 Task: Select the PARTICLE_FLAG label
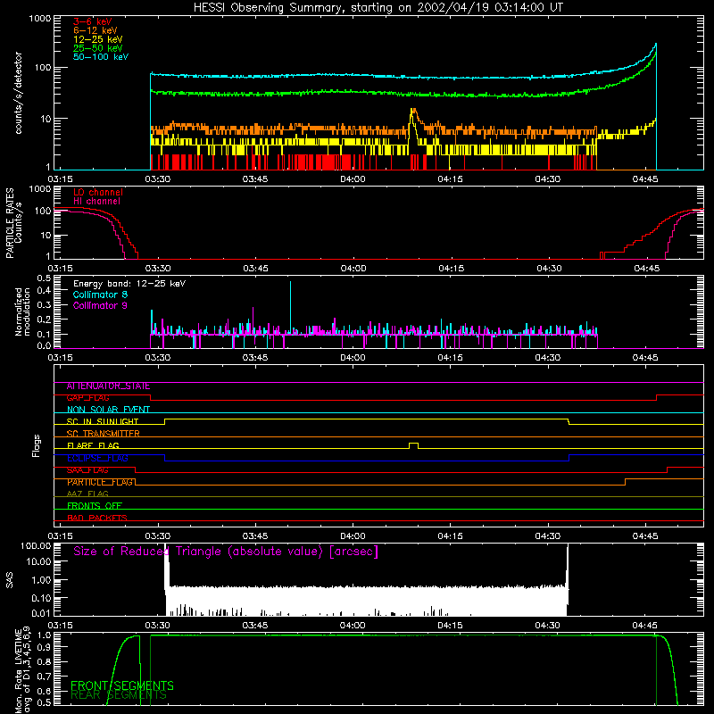100,482
